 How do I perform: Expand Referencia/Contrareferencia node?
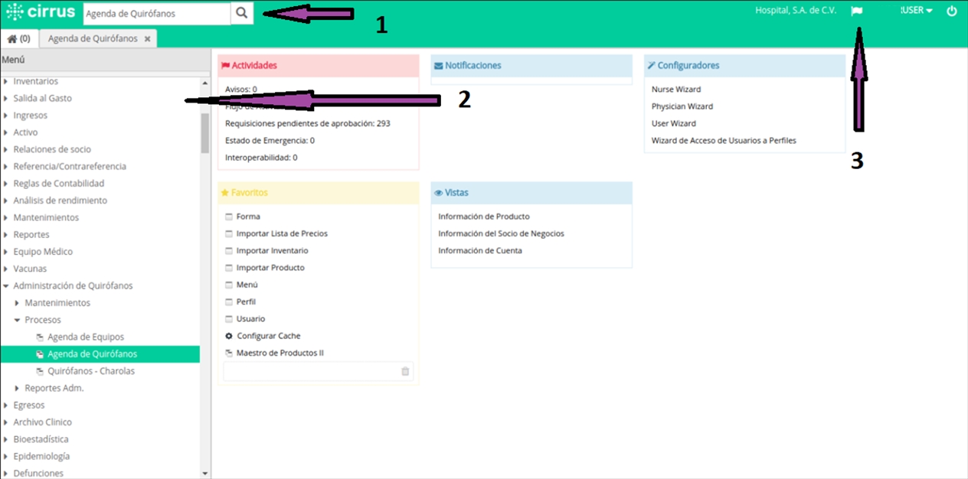[x=5, y=166]
